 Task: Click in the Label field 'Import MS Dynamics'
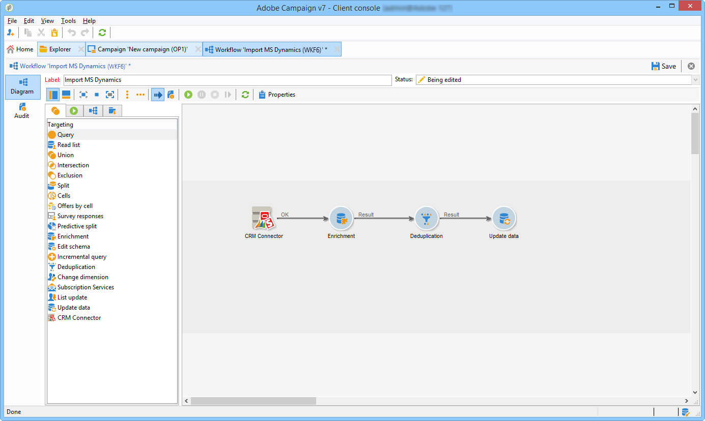coord(227,80)
